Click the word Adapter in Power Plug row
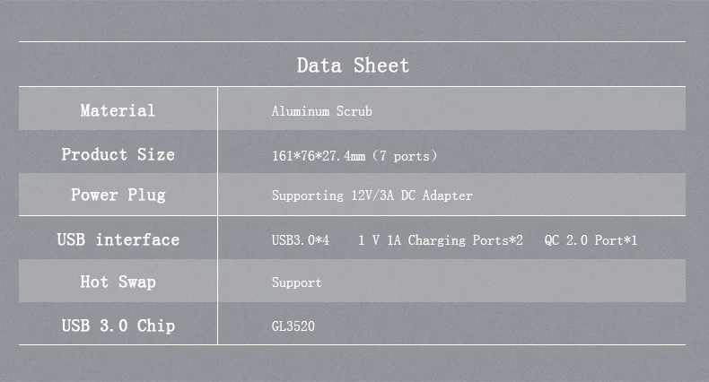 (447, 195)
